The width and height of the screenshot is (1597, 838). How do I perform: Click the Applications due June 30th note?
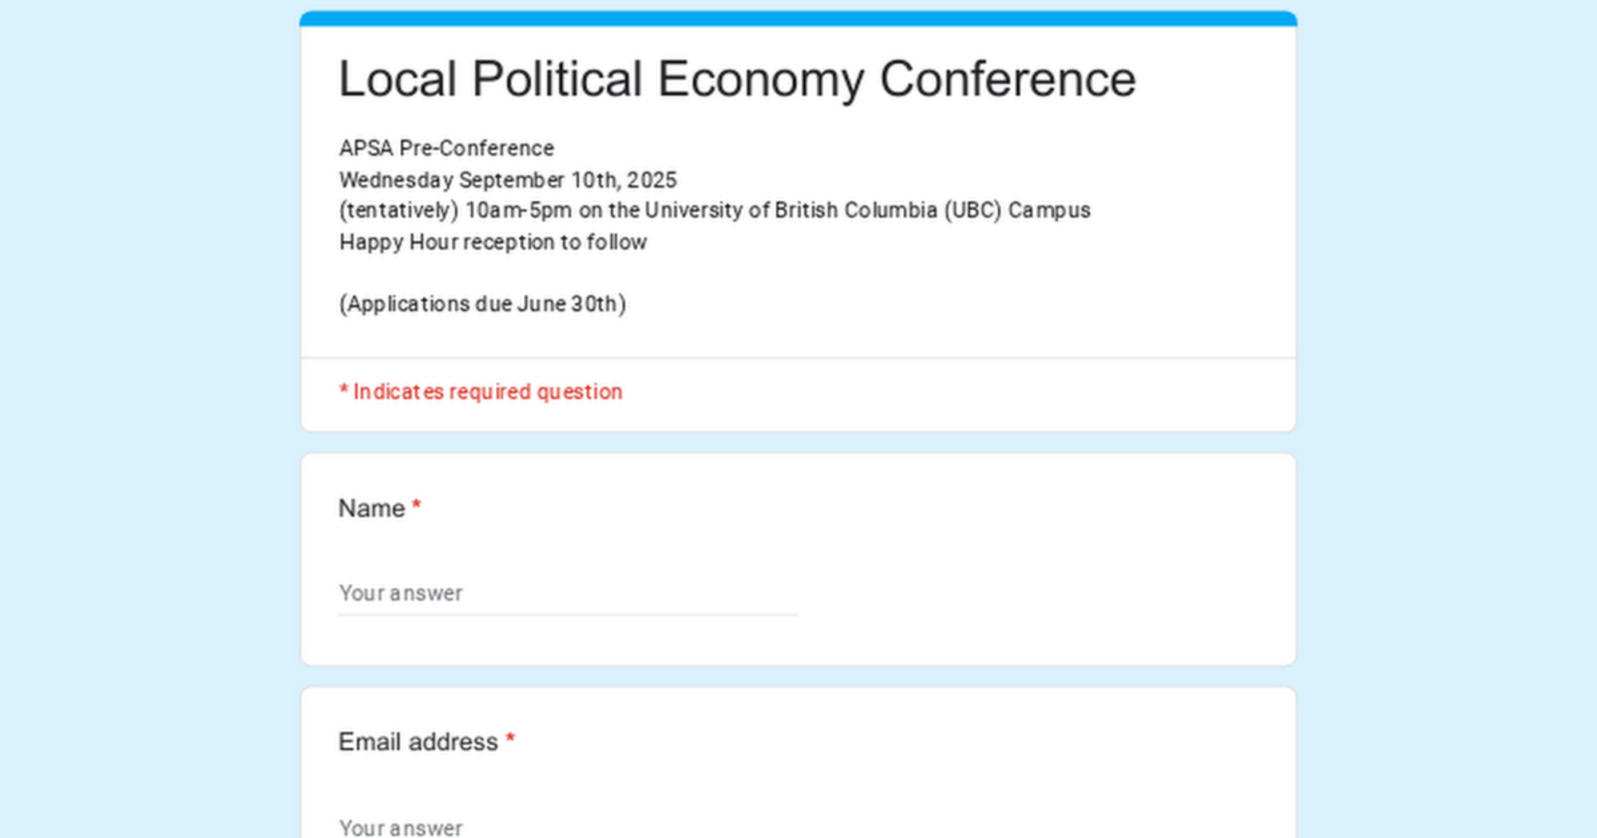[x=482, y=304]
